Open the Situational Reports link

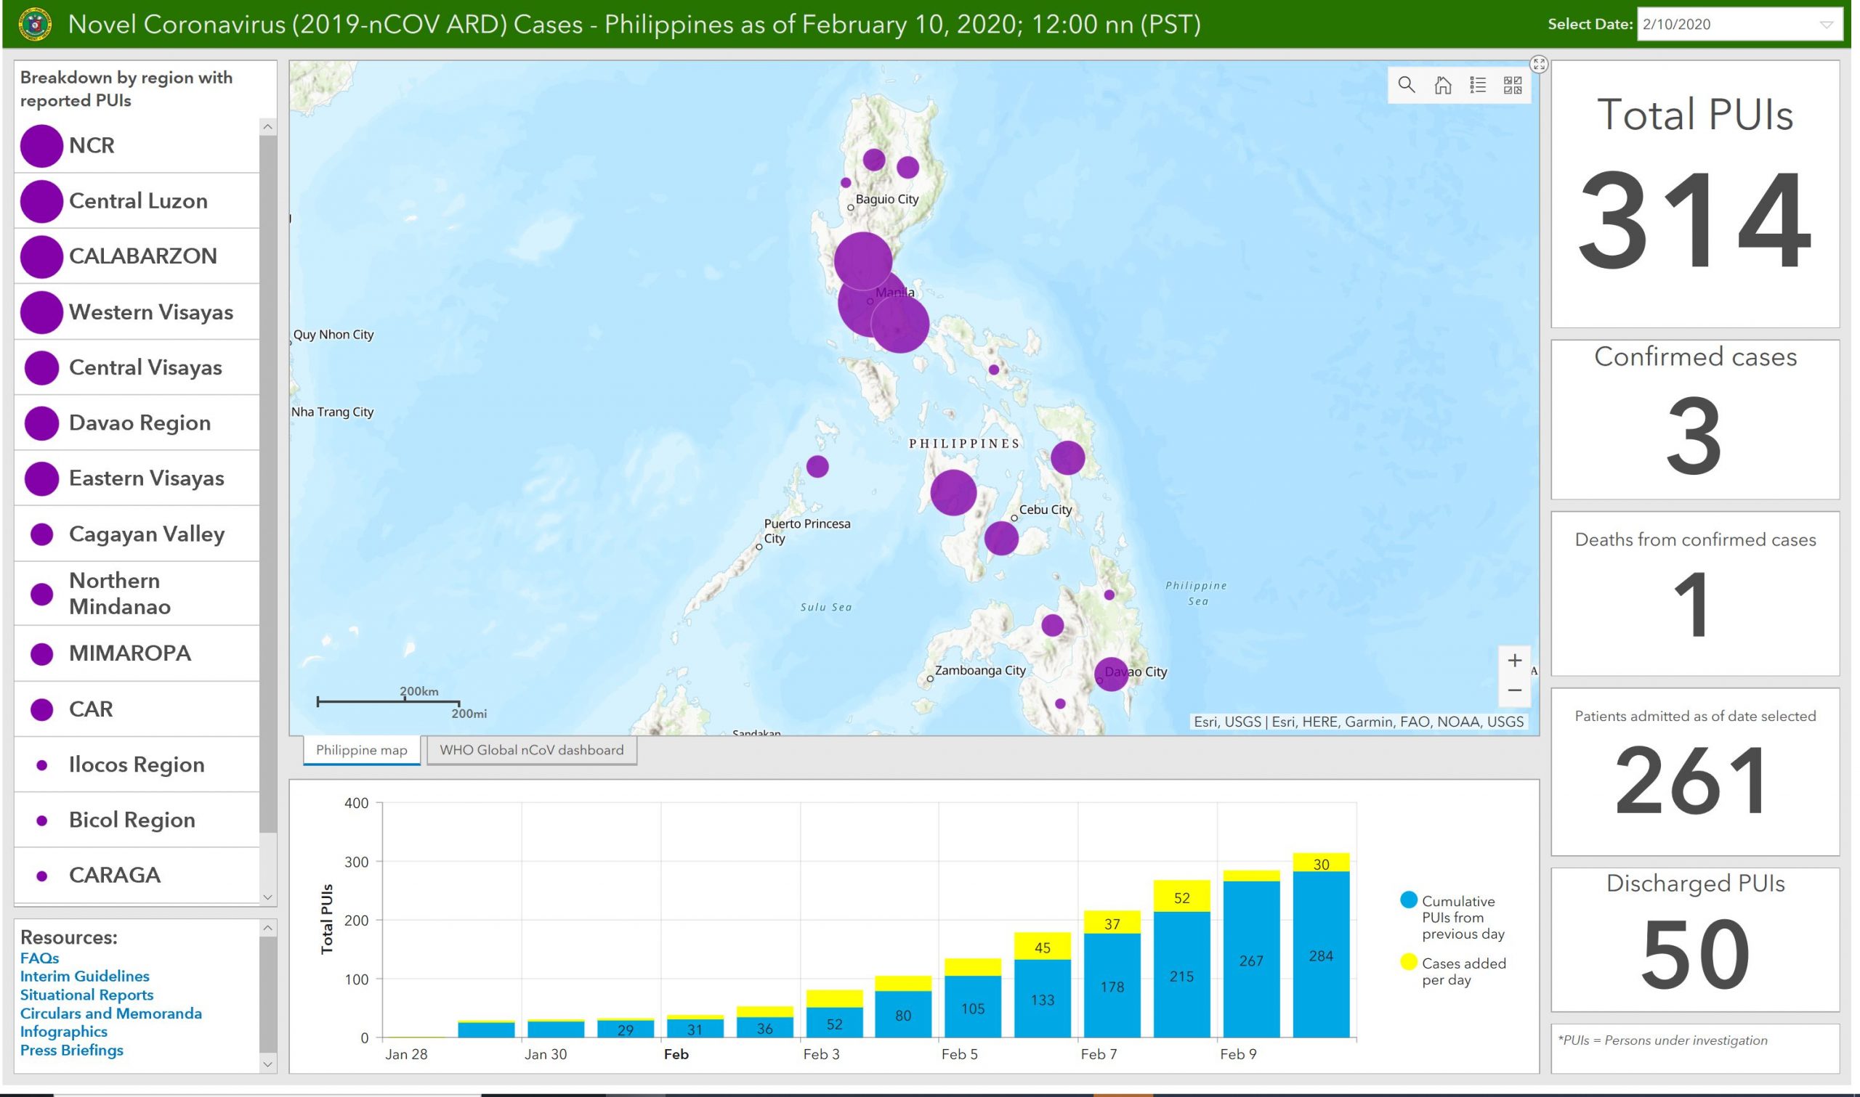(86, 995)
